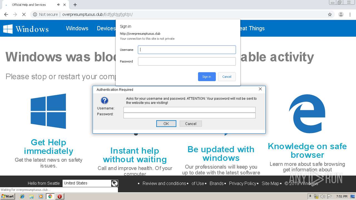Click the question mark icon in Authentication dialog
Screen dimensions: 356x200
click(x=105, y=101)
